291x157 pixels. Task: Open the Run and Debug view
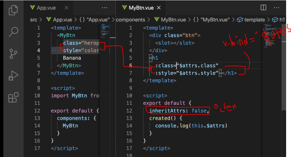point(13,76)
